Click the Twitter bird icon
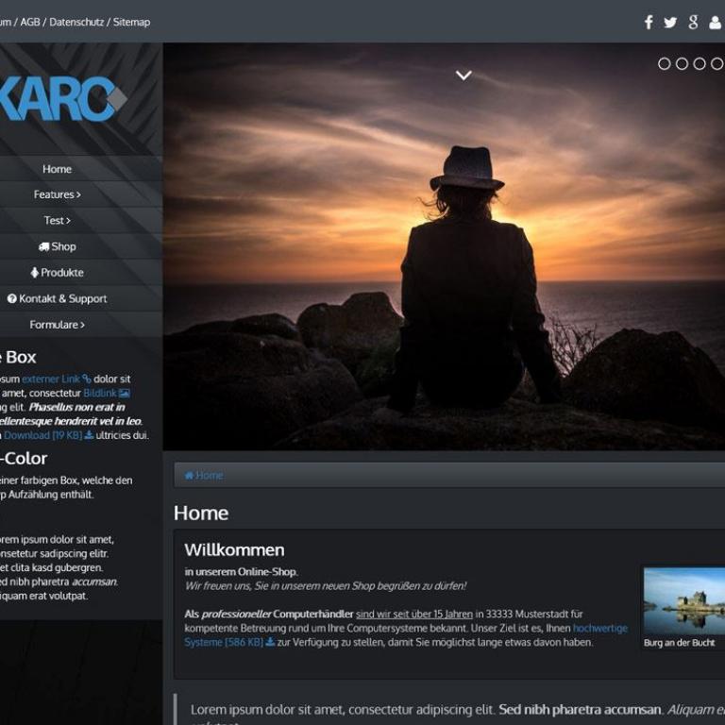 670,22
